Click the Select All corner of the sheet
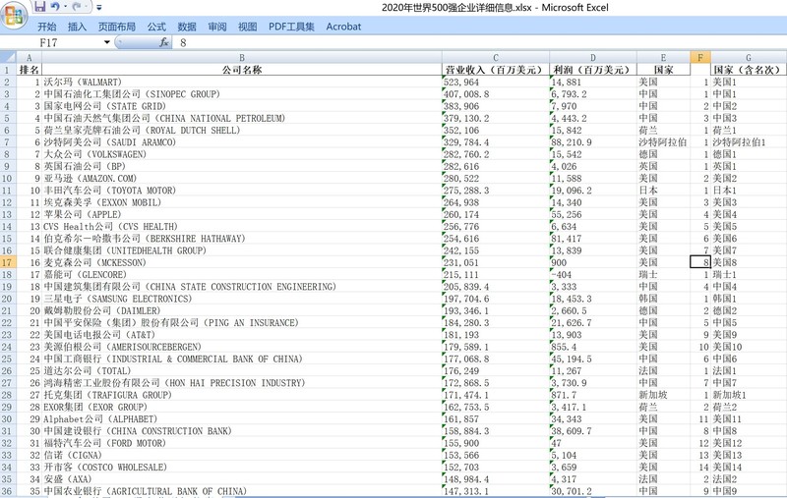The width and height of the screenshot is (787, 498). coord(8,57)
